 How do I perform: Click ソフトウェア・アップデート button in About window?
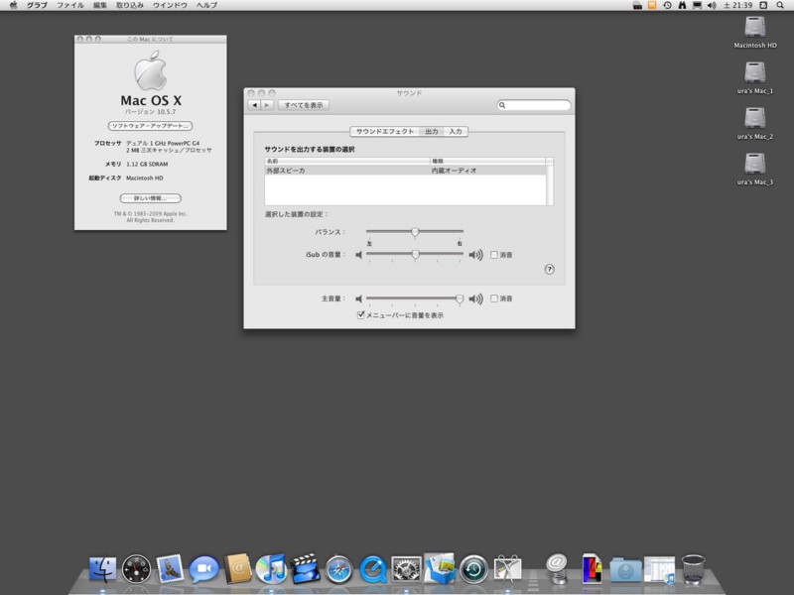pos(151,126)
